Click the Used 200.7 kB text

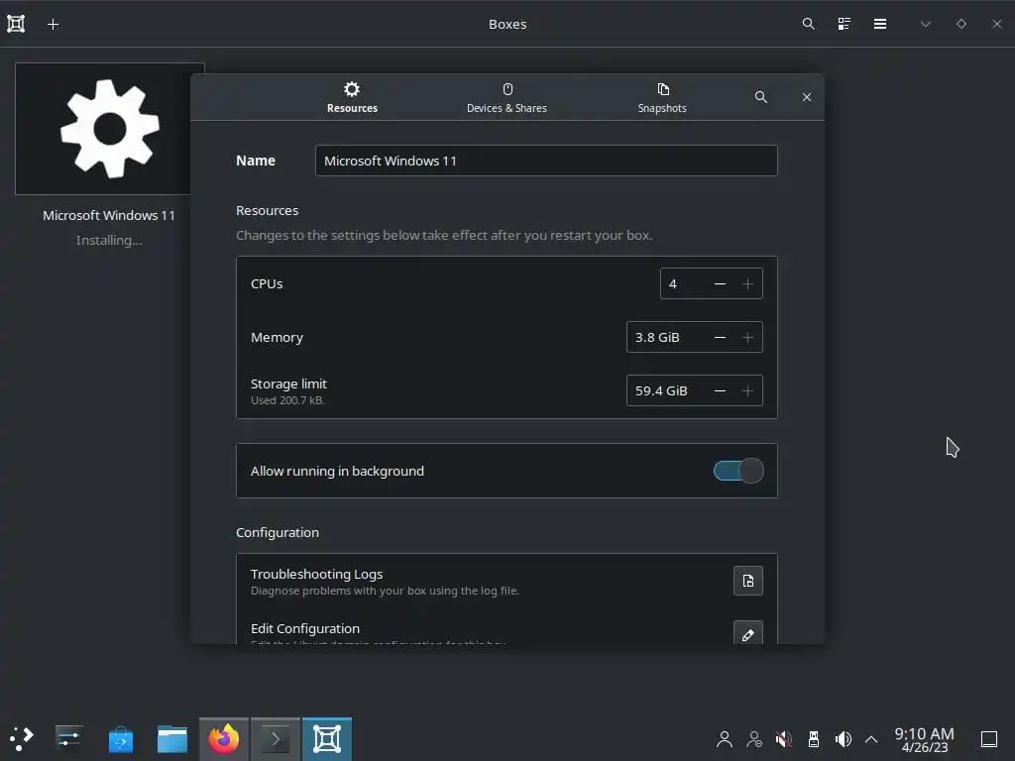[x=287, y=400]
